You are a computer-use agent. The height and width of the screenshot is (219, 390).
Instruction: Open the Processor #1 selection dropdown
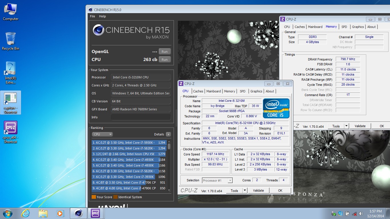217,180
